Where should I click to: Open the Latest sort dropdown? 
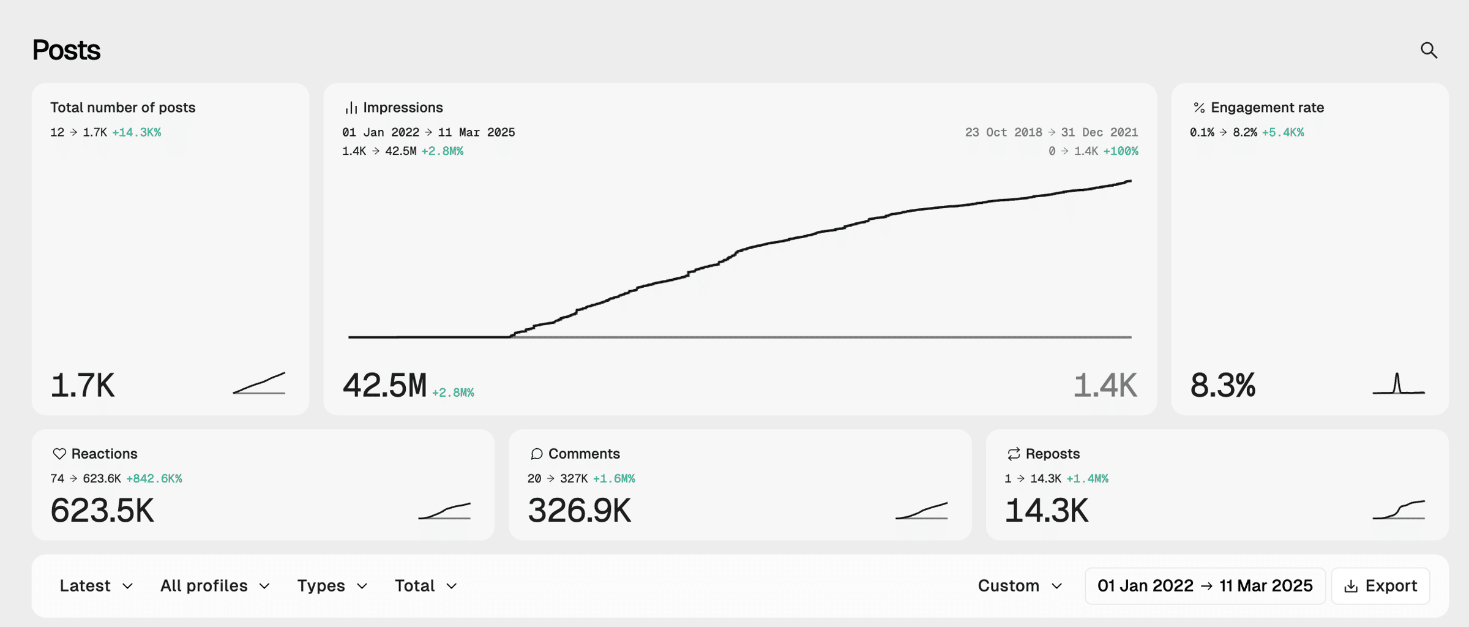96,586
